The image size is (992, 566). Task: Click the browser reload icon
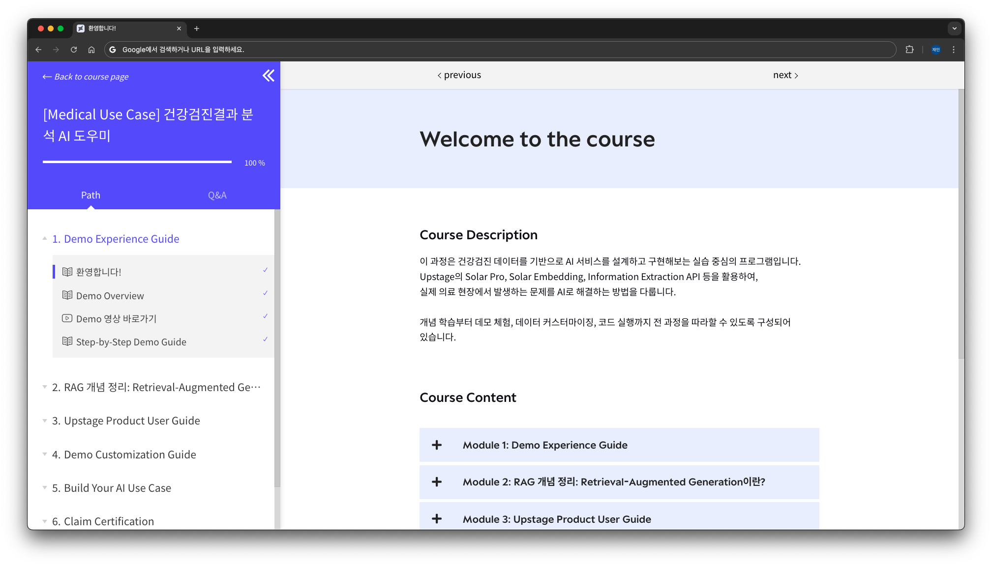(74, 50)
